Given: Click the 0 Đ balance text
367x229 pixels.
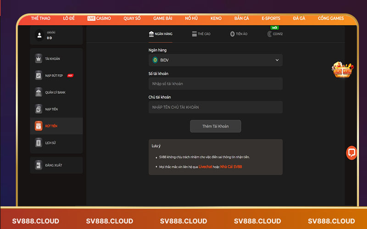Looking at the screenshot, I should 50,38.
